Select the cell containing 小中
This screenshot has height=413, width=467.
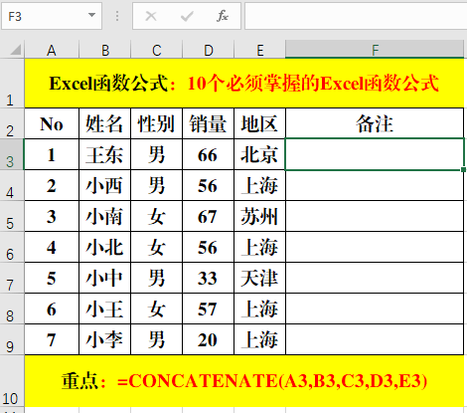point(105,278)
